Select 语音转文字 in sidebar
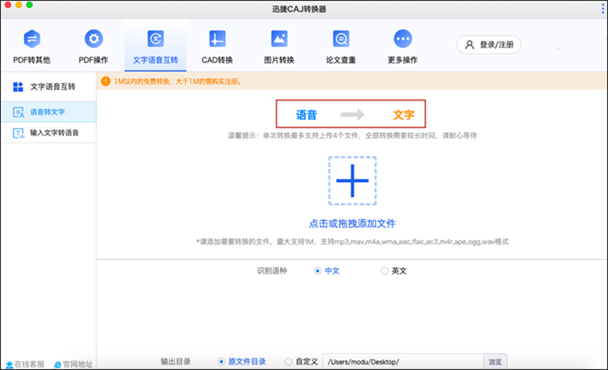 49,111
